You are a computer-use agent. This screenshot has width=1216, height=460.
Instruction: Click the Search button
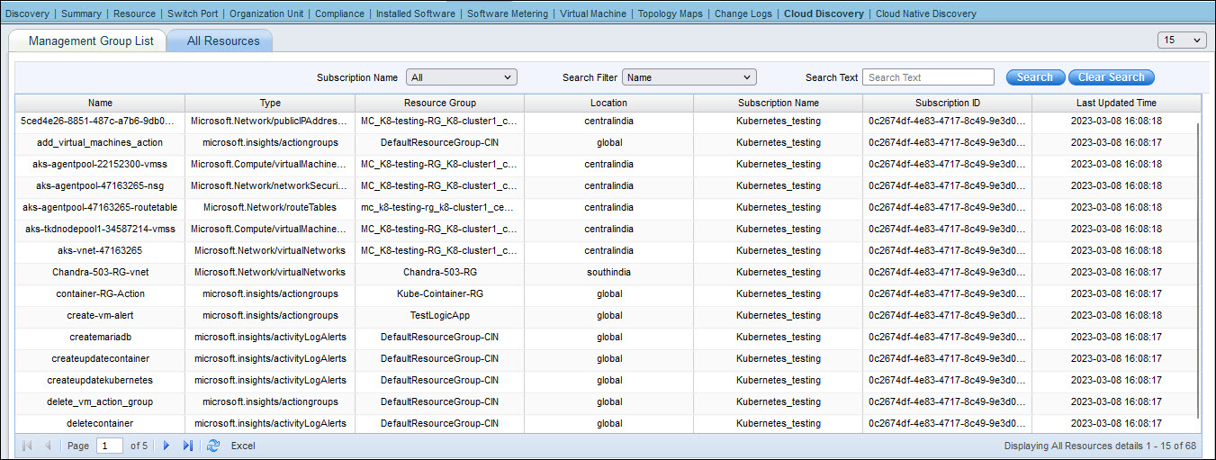click(1035, 77)
